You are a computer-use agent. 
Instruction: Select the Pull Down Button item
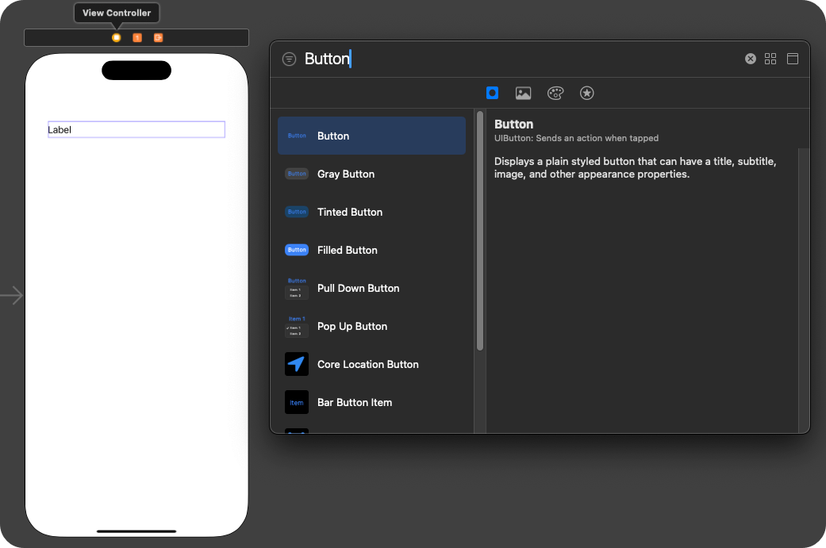[x=371, y=288]
